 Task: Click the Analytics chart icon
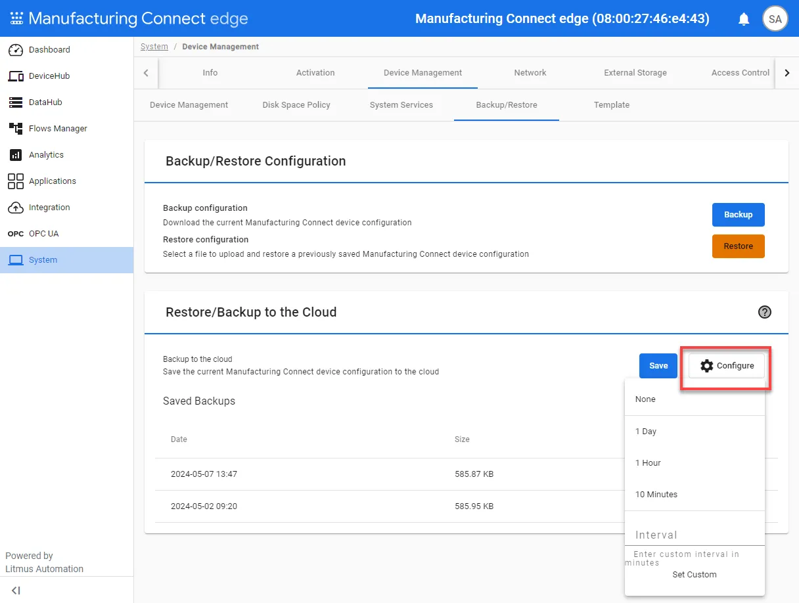point(16,155)
